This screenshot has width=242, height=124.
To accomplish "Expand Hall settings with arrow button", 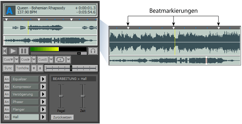I will (x=43, y=117).
